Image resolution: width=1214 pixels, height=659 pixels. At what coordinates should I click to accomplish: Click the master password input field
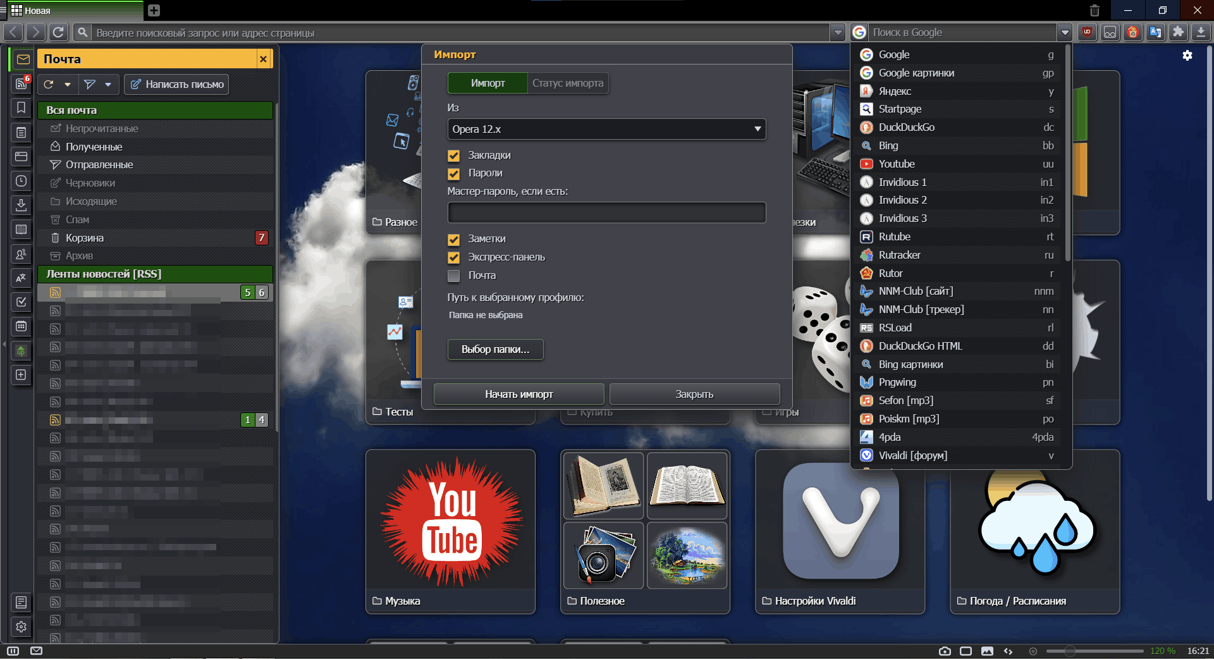tap(606, 212)
